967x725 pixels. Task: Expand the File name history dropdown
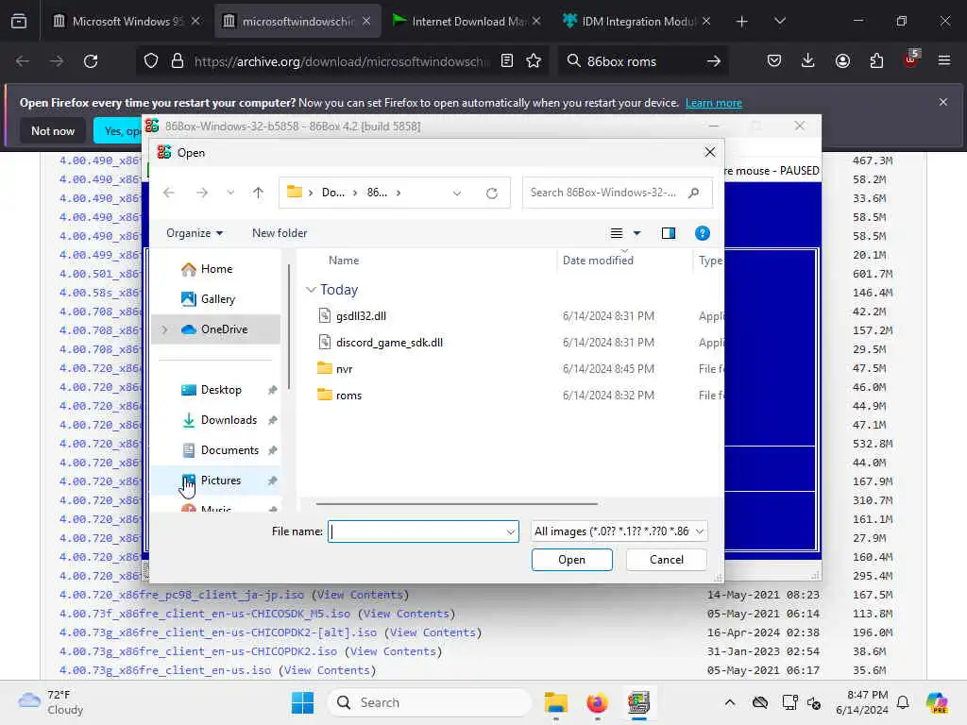[x=511, y=531]
